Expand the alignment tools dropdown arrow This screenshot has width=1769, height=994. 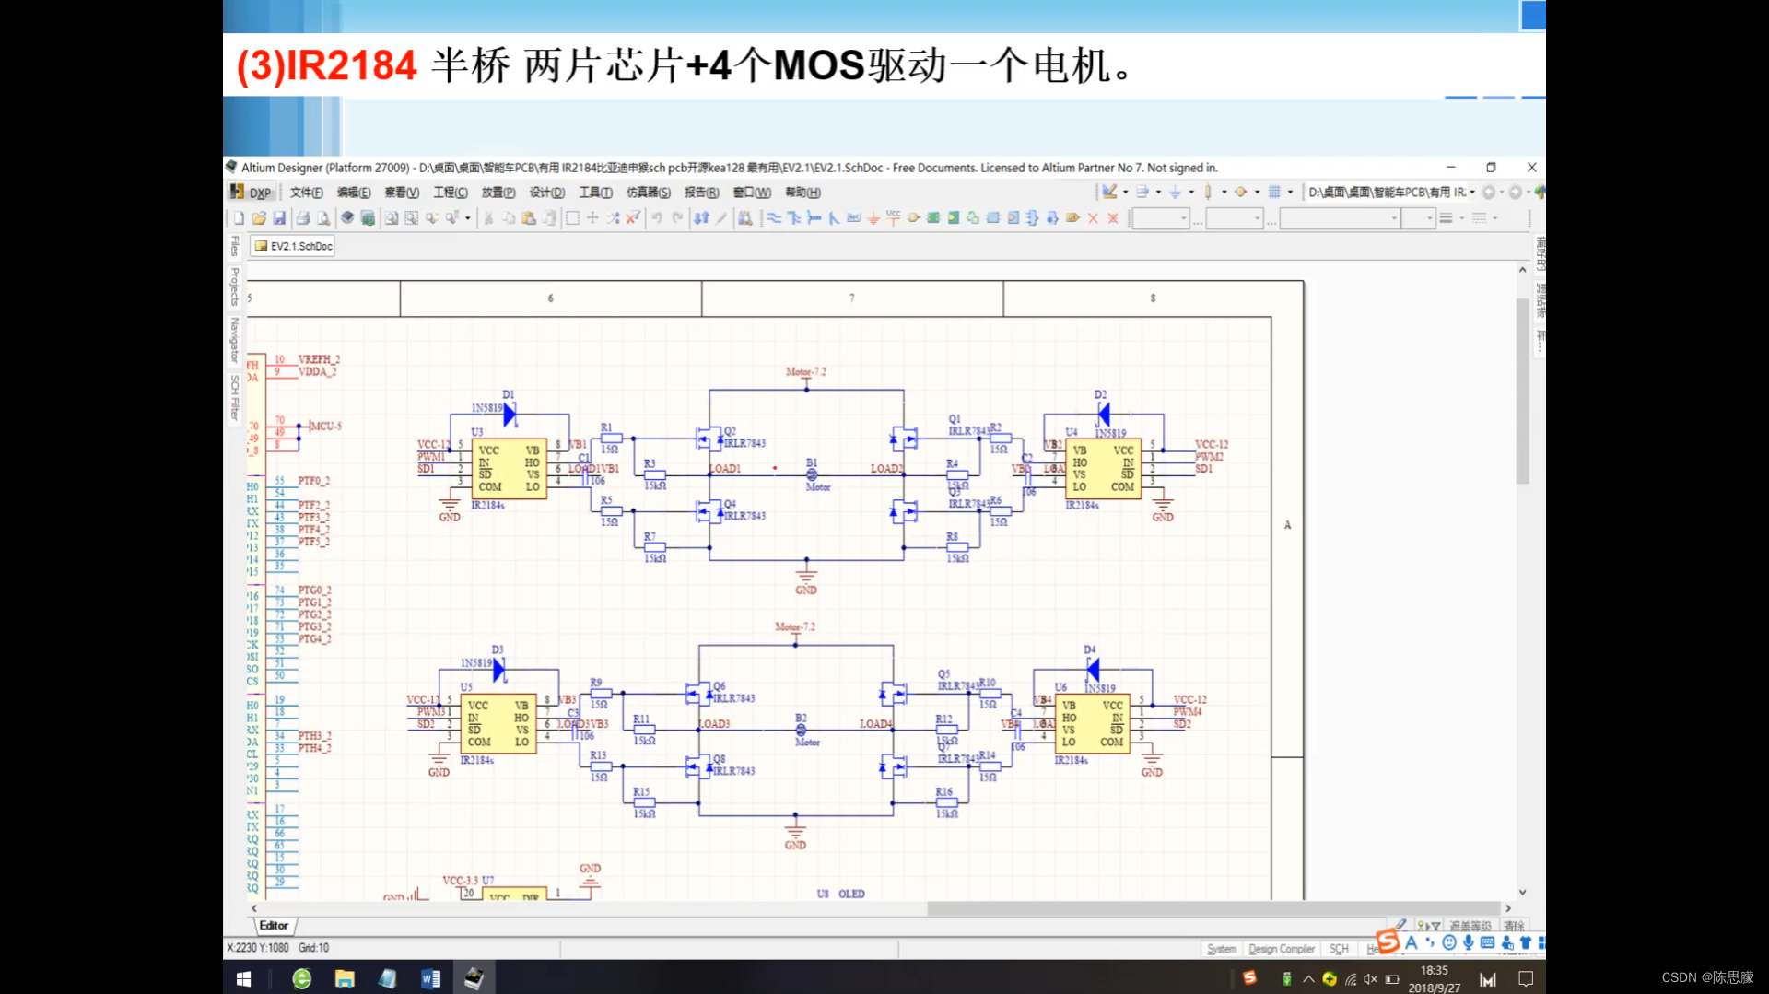[1158, 192]
